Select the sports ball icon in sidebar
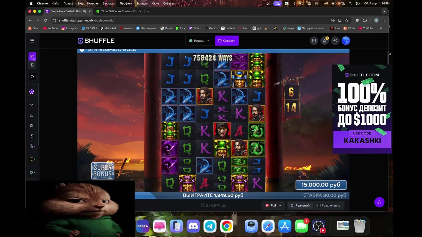The height and width of the screenshot is (237, 422). [32, 65]
